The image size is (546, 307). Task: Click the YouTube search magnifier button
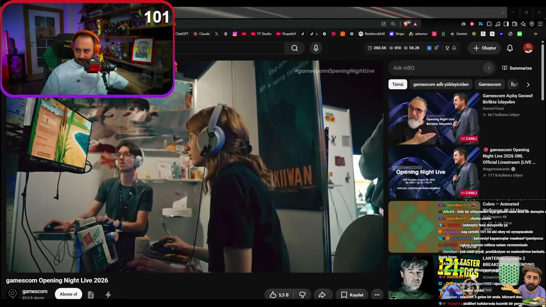click(x=294, y=48)
